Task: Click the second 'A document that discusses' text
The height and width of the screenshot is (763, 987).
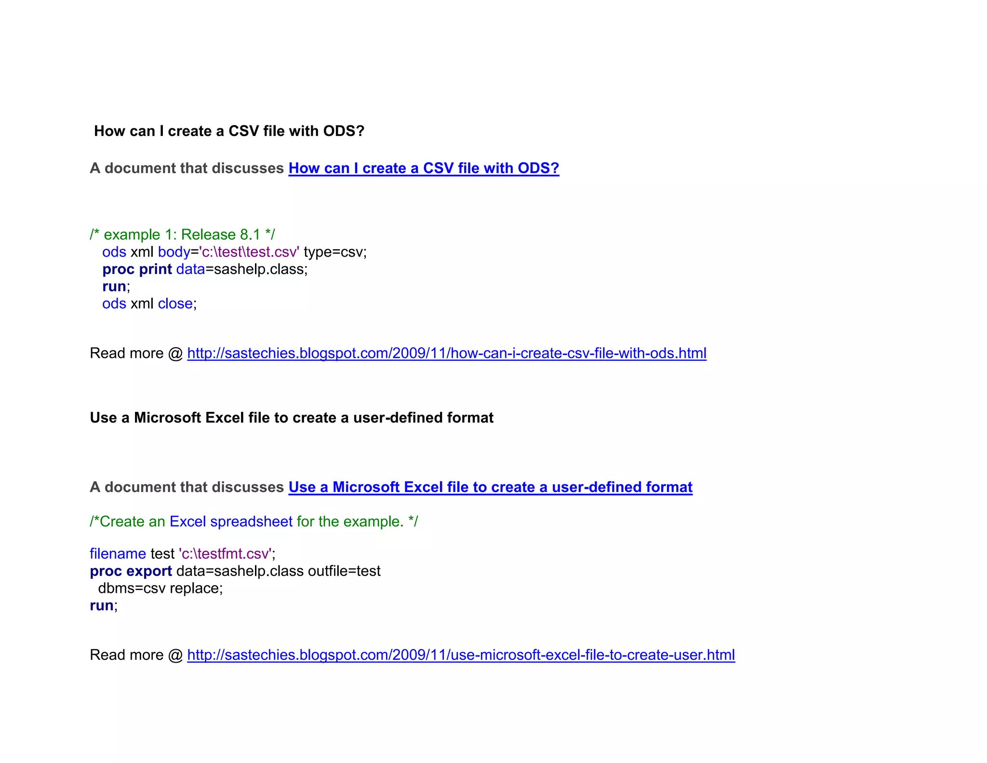Action: (x=187, y=487)
